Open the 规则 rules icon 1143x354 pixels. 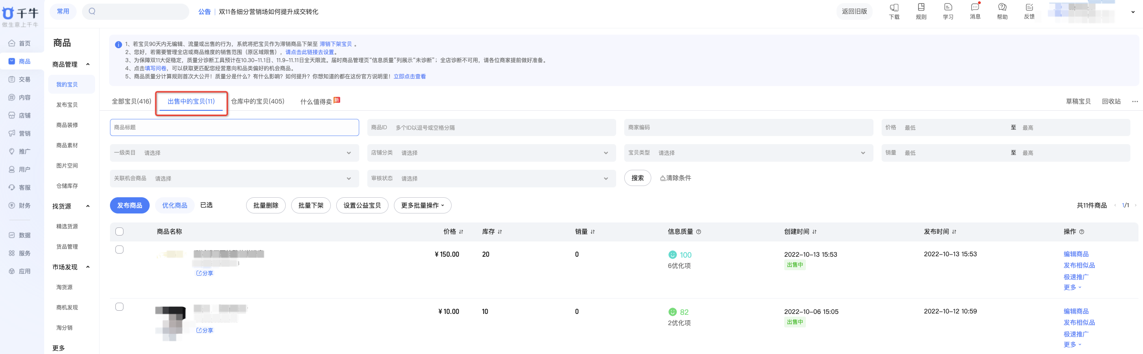921,11
